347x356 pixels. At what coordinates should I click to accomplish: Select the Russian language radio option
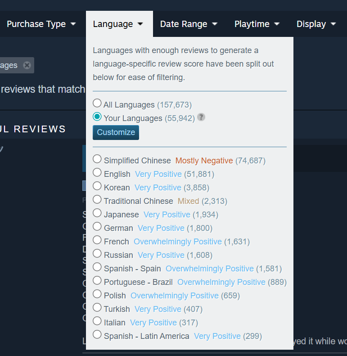[x=97, y=253]
